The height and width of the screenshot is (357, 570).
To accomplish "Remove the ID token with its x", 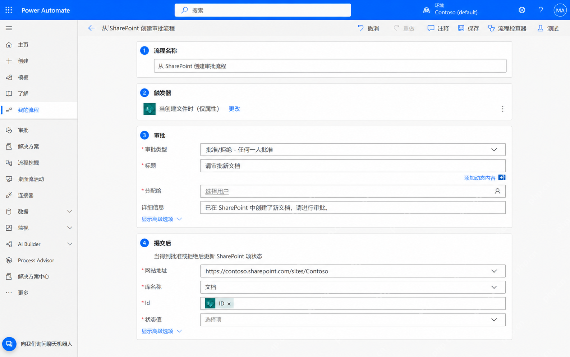I will [229, 304].
